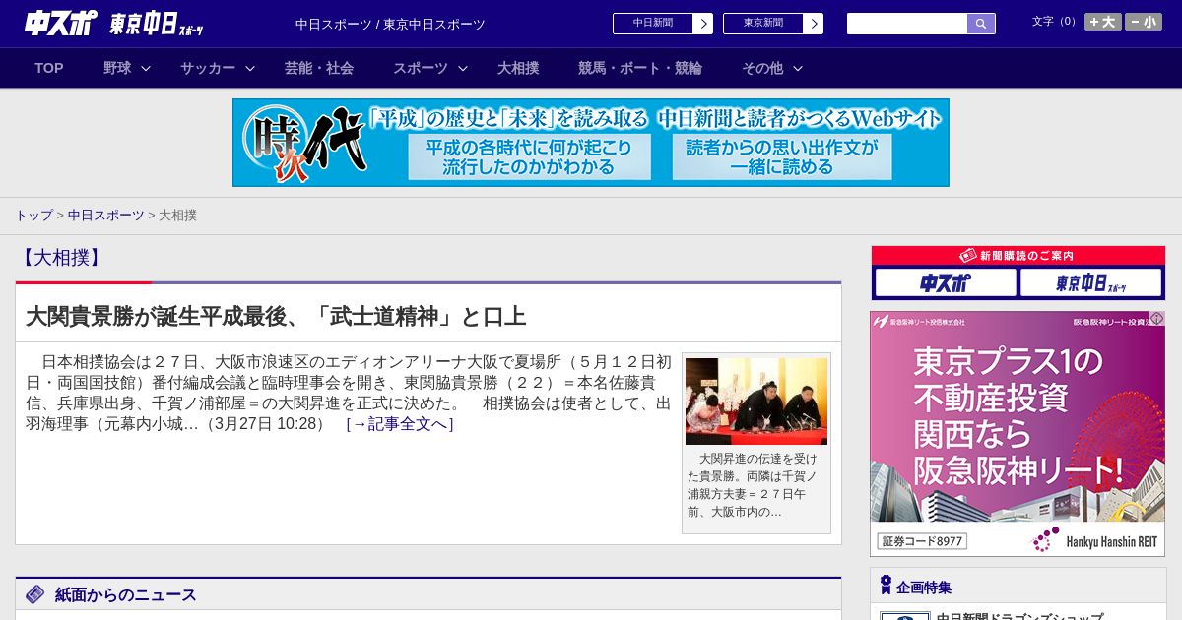Click 中スポ subscription button in sidebar
The height and width of the screenshot is (620, 1182).
[946, 283]
